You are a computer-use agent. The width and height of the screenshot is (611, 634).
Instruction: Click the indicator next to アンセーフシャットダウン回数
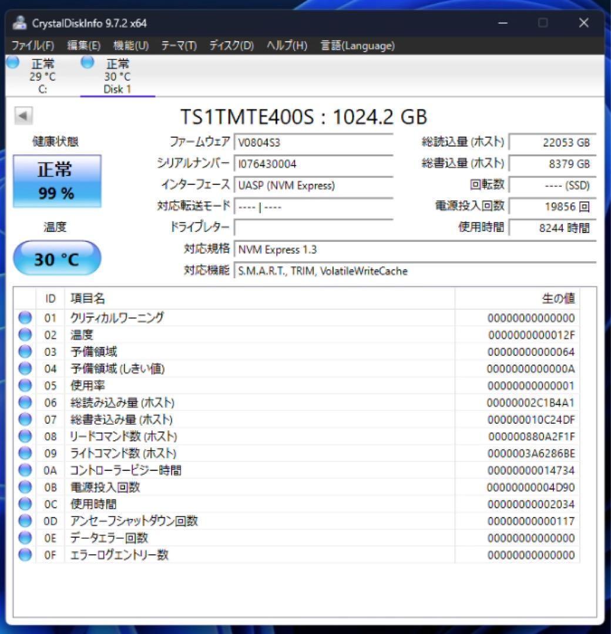click(x=24, y=520)
